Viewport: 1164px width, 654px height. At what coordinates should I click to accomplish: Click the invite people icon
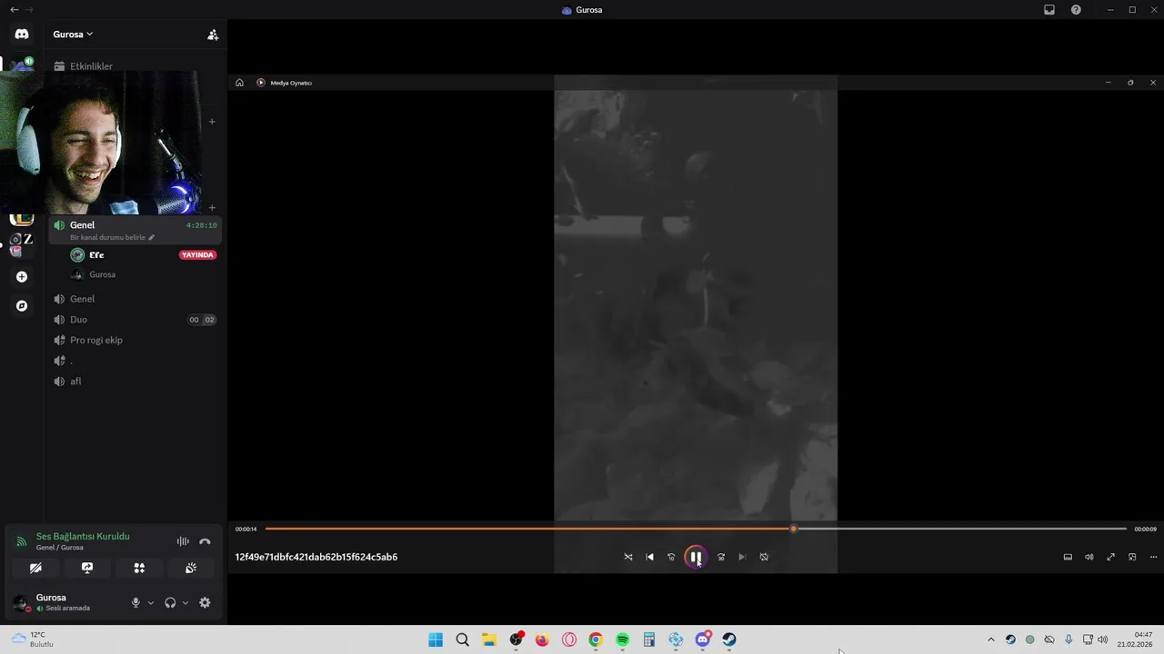pos(213,35)
